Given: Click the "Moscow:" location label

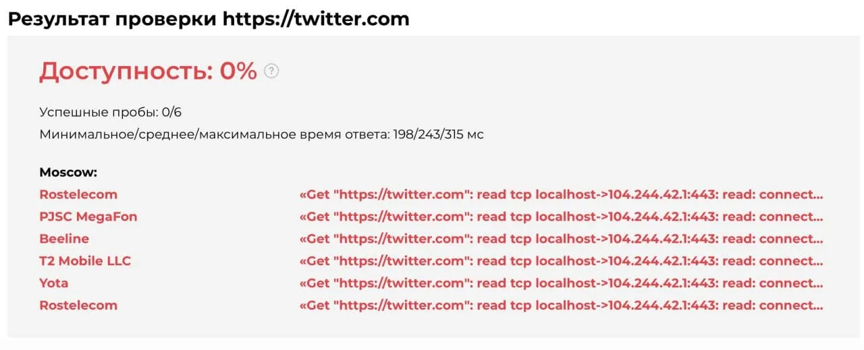Looking at the screenshot, I should pyautogui.click(x=66, y=172).
